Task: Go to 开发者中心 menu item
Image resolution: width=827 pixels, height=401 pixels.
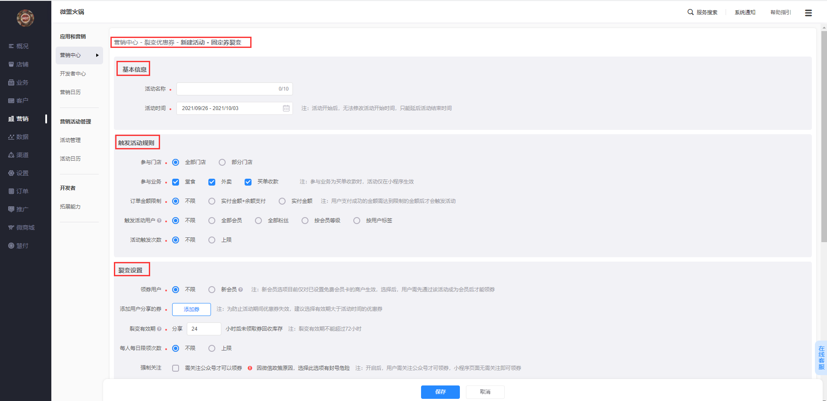Action: [73, 74]
